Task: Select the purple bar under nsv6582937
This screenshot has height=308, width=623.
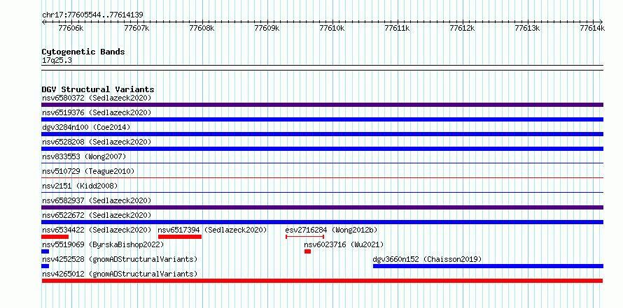Action: (322, 207)
